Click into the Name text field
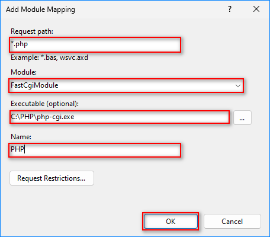Viewport: 270px width, 237px height. 95,150
